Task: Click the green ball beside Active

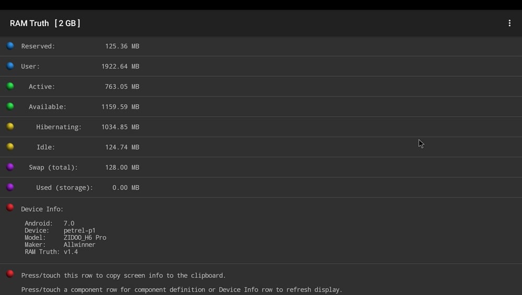Action: 10,86
